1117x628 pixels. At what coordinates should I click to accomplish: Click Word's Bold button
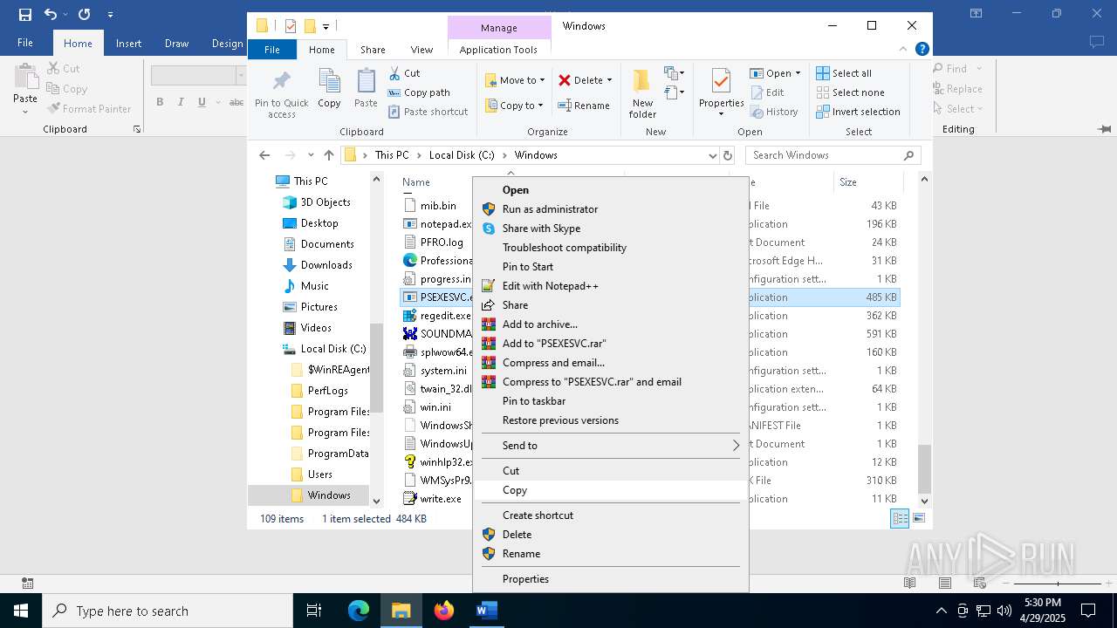point(160,102)
